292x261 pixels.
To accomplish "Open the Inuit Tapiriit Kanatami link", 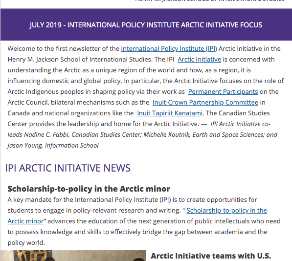I will pos(170,113).
